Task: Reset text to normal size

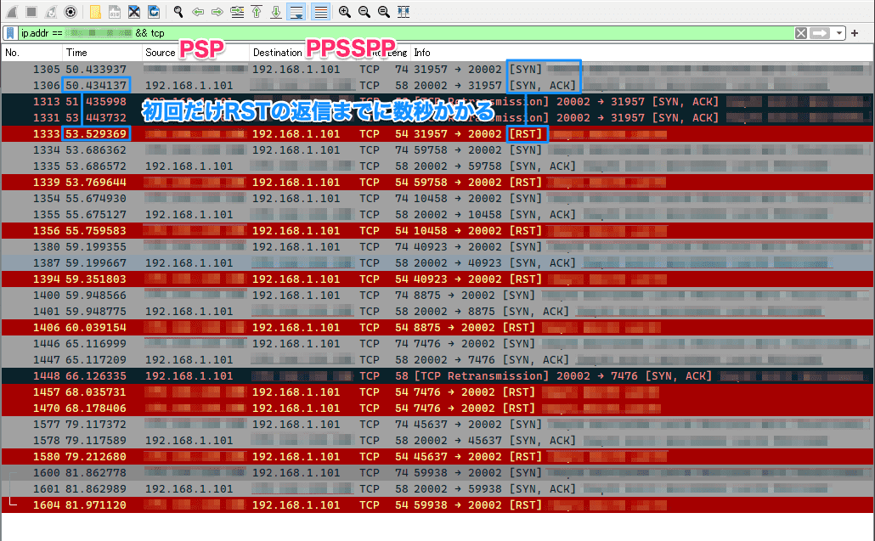Action: pos(383,12)
